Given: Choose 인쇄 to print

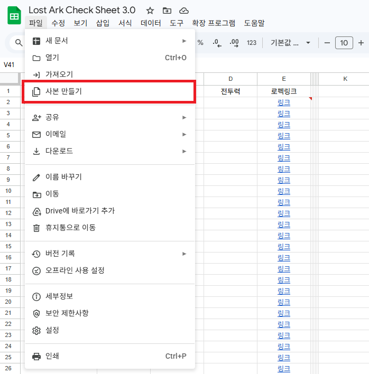Looking at the screenshot, I should click(x=110, y=356).
